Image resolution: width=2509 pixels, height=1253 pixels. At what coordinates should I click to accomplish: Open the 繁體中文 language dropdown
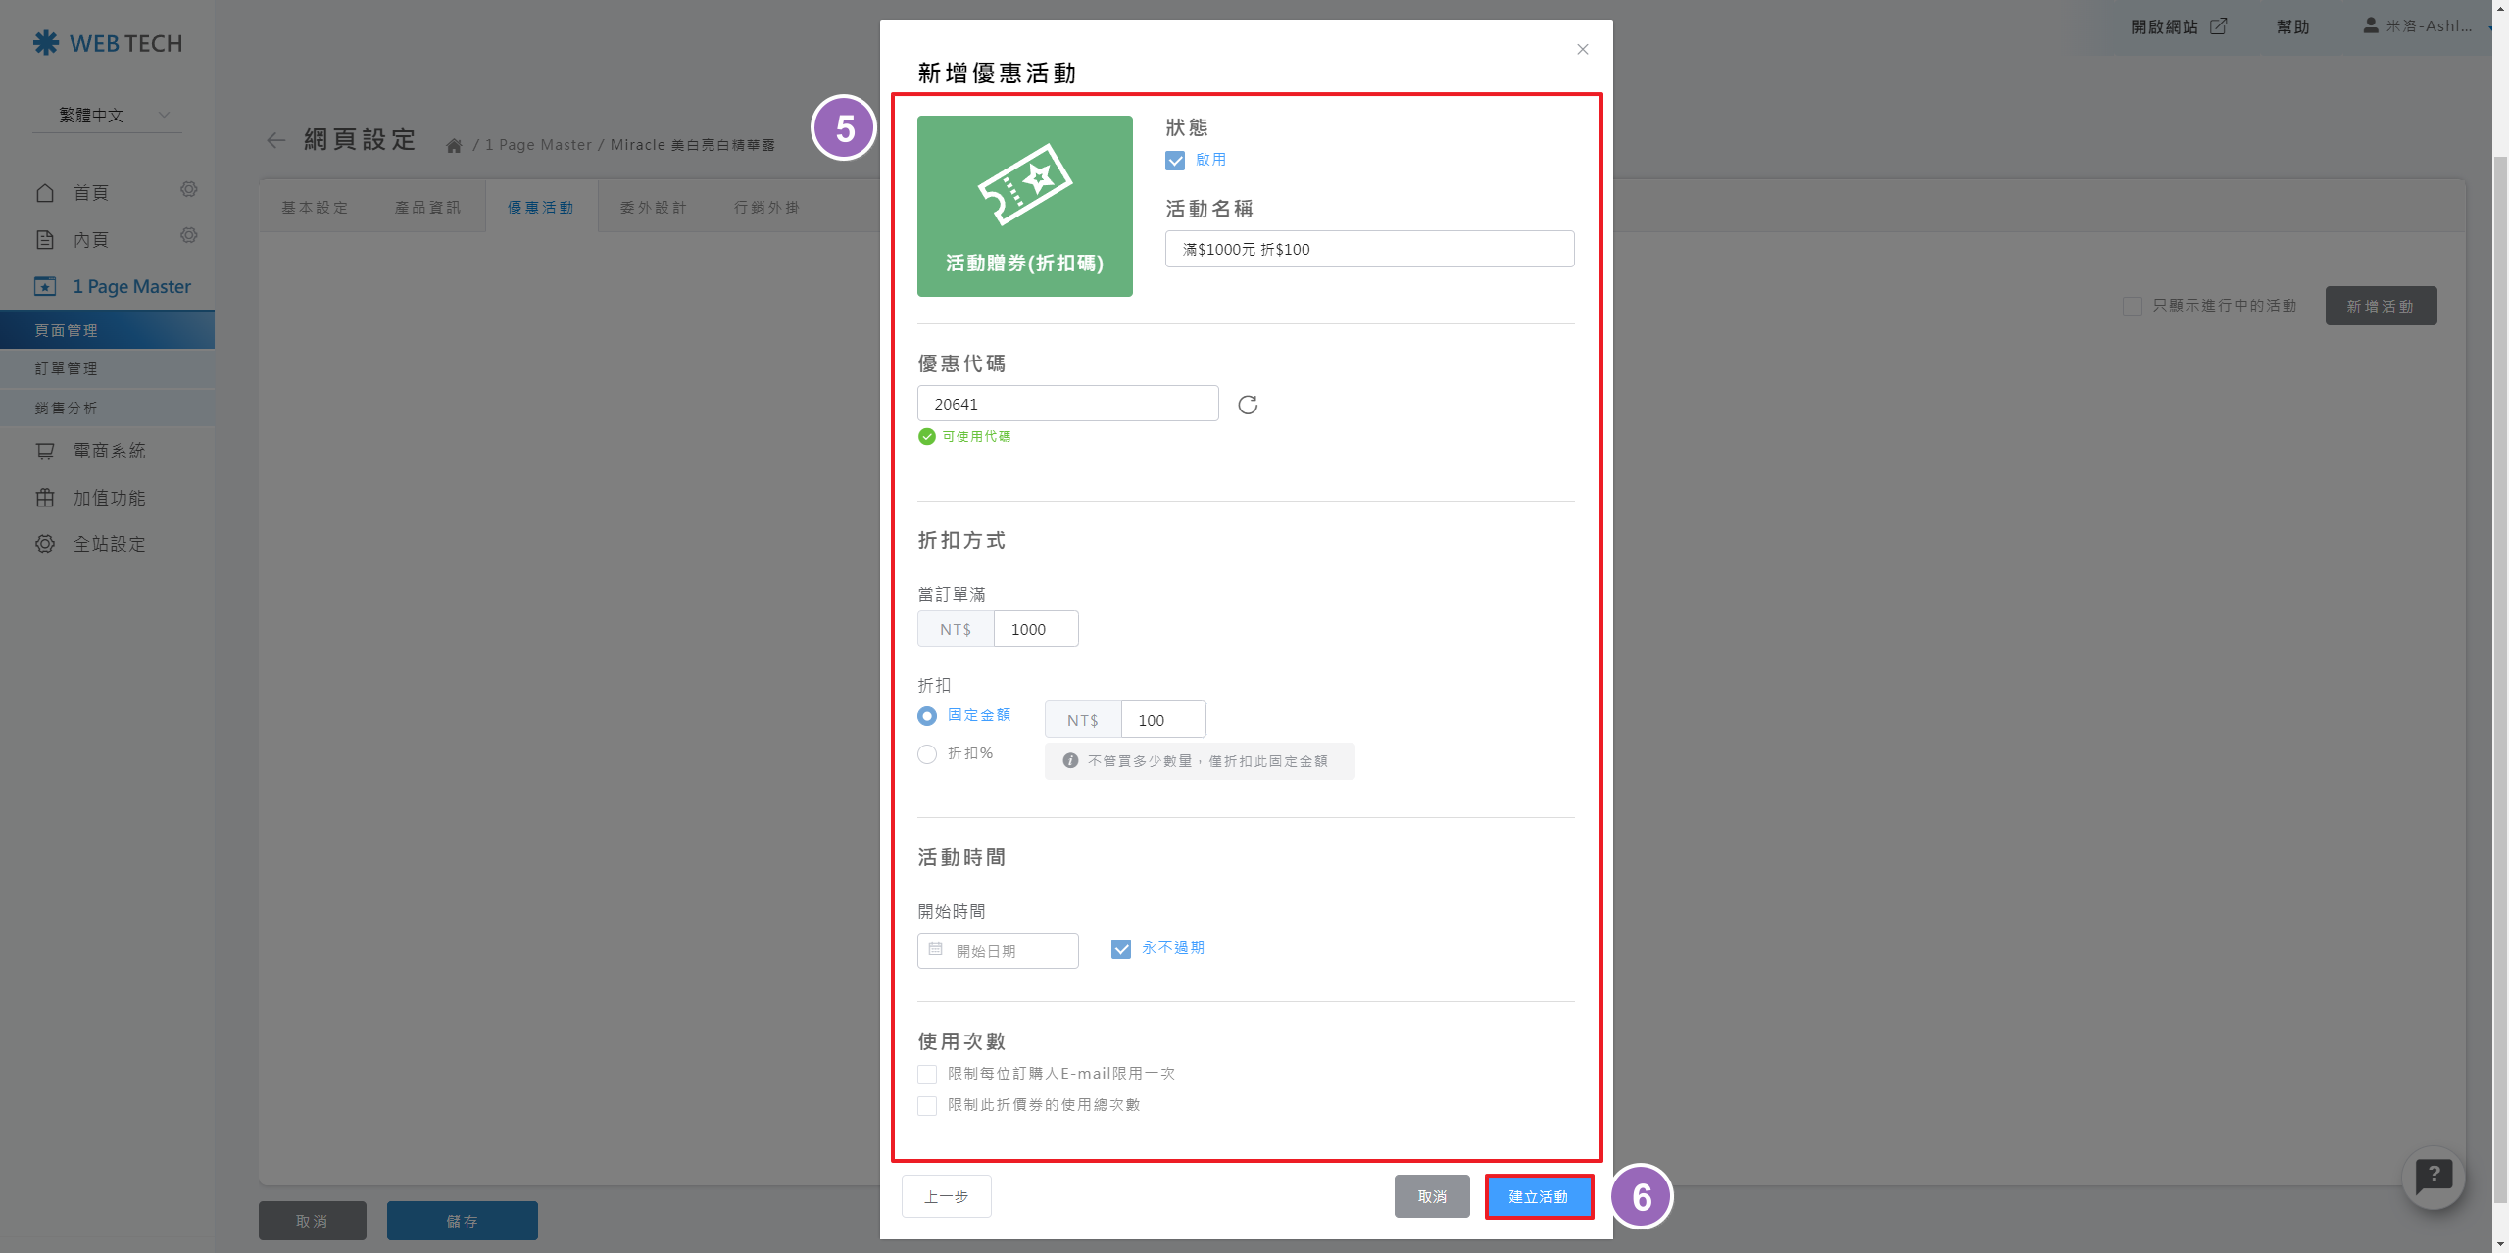click(x=108, y=116)
